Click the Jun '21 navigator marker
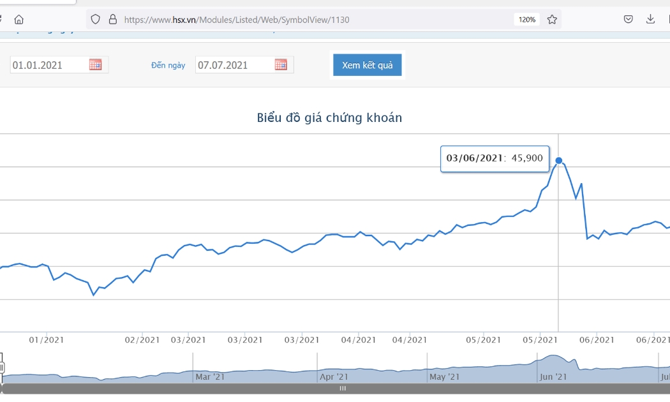The height and width of the screenshot is (402, 670). pos(553,376)
